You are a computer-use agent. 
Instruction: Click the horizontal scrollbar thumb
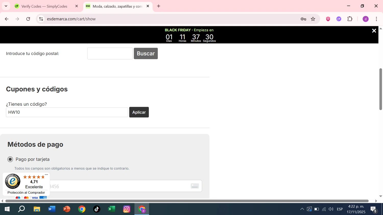187,201
